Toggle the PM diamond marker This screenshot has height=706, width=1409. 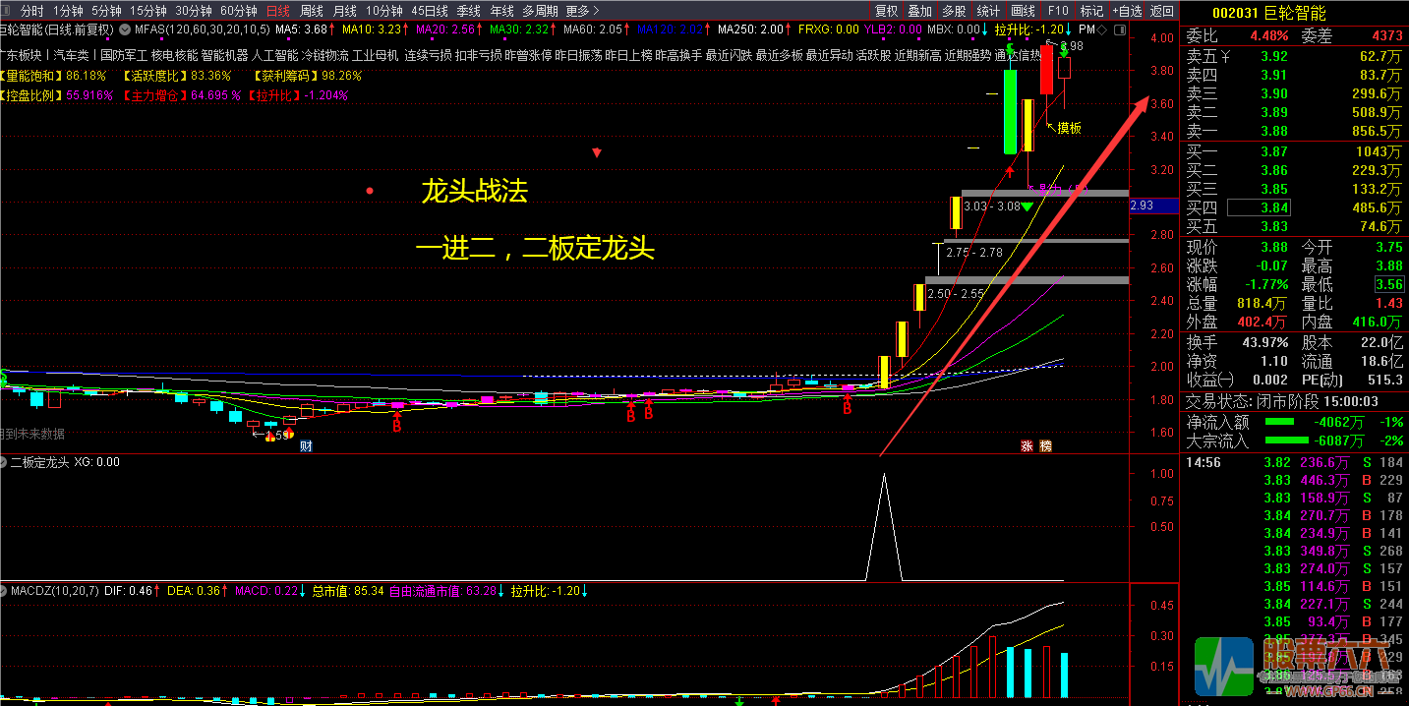pos(1101,29)
